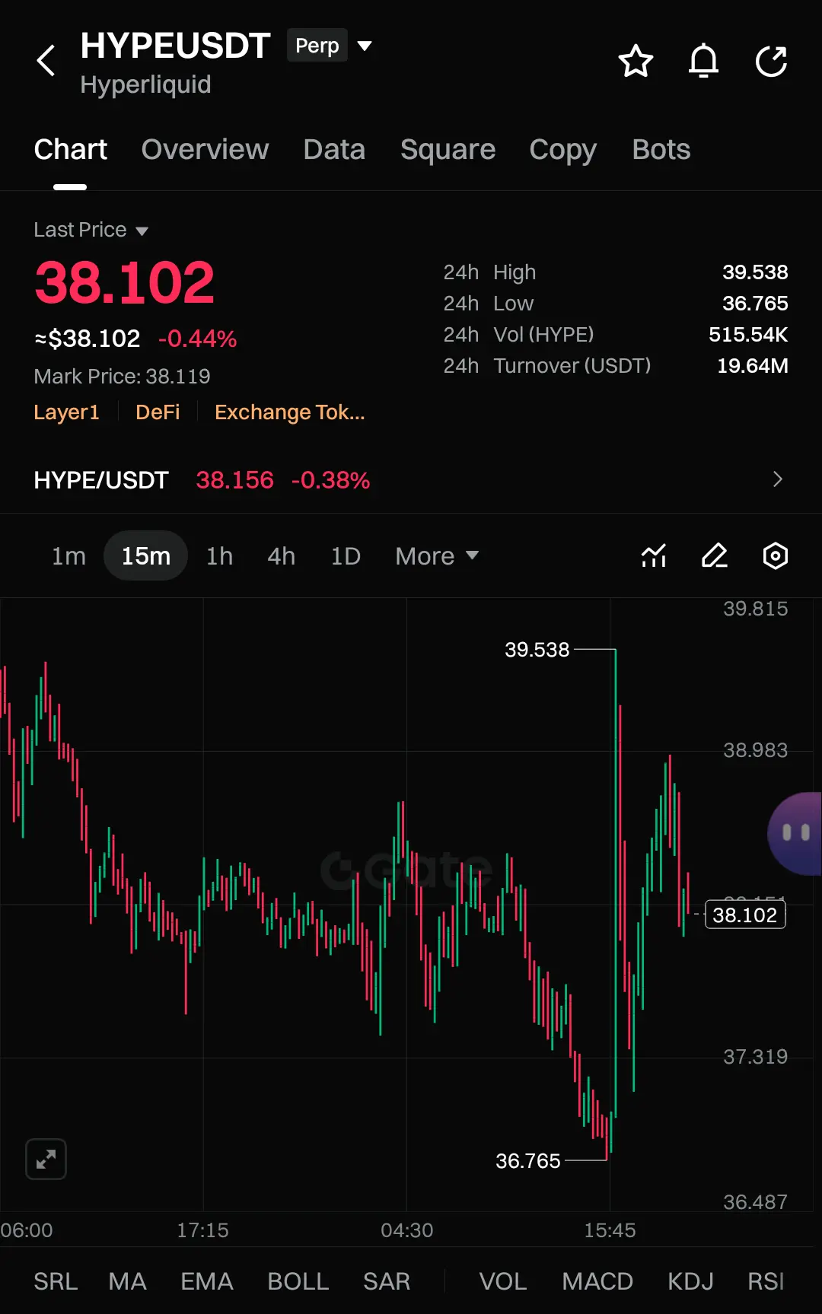Screen dimensions: 822x1314
Task: Tap the DeFi category tag
Action: coord(158,412)
